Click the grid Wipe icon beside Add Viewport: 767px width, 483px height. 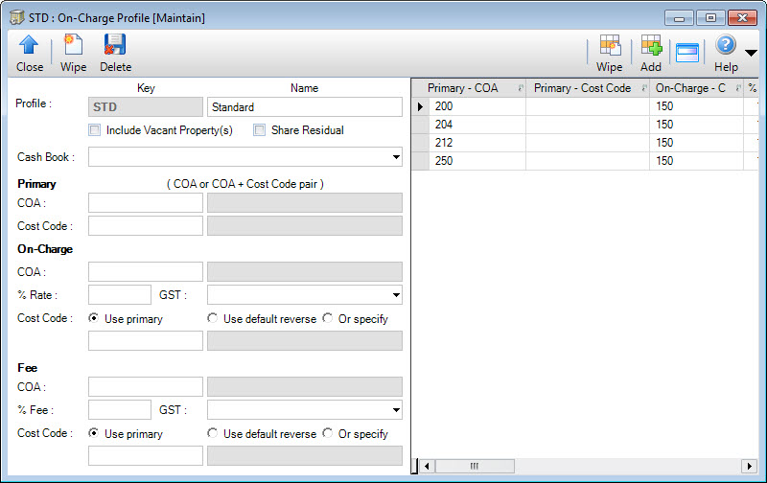coord(610,45)
